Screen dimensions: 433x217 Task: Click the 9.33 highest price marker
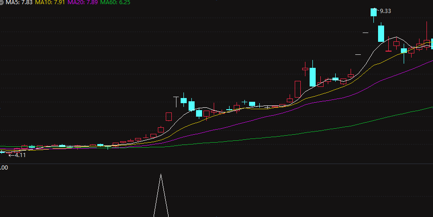[x=385, y=11]
